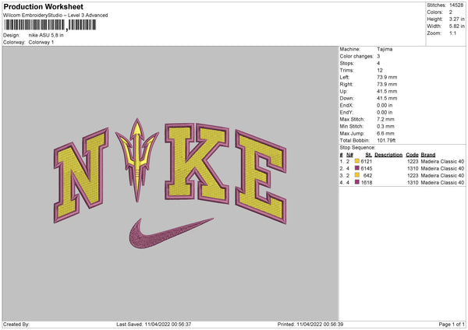The width and height of the screenshot is (468, 330).
Task: Click code "1310" in stop row 2
Action: tap(413, 168)
